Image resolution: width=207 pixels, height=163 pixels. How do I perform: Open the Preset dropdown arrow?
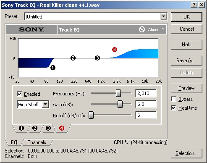pyautogui.click(x=163, y=17)
